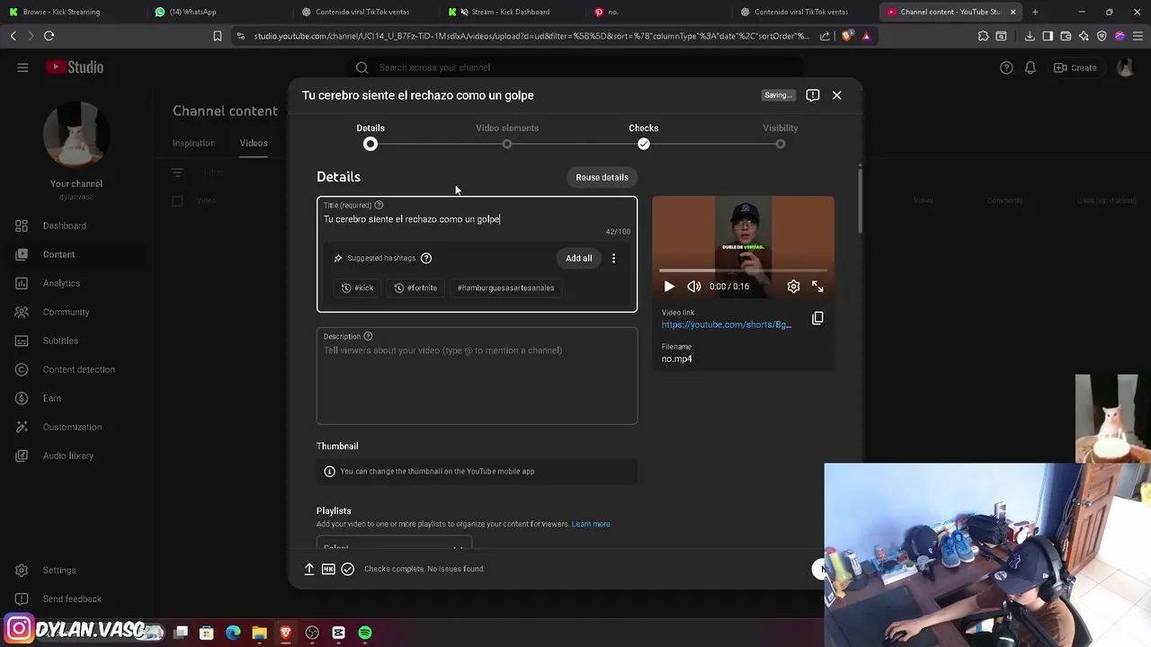Open Spotify from the taskbar
The width and height of the screenshot is (1151, 647).
(x=365, y=633)
